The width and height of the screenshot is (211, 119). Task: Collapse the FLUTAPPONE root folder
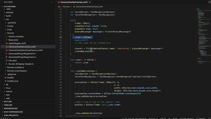[x=10, y=7]
